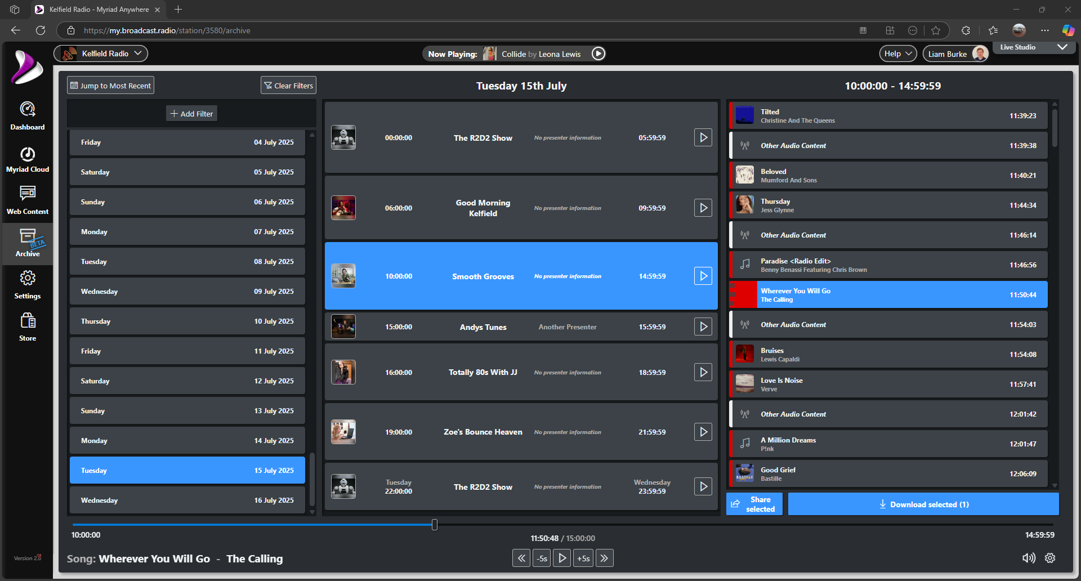
Task: Play Zoe's Bounce Heaven recording
Action: [703, 432]
